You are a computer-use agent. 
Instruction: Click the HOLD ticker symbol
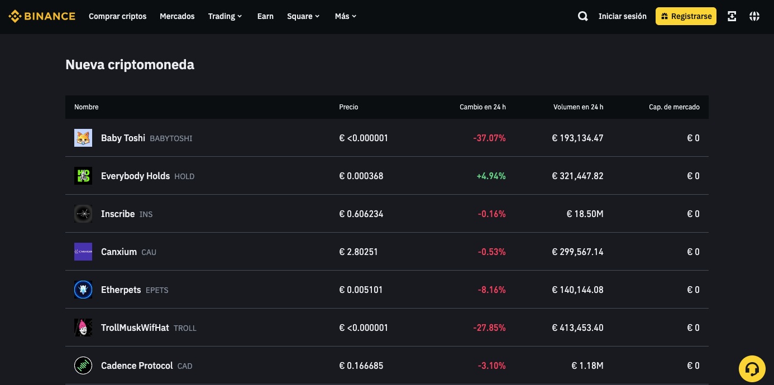pyautogui.click(x=184, y=176)
